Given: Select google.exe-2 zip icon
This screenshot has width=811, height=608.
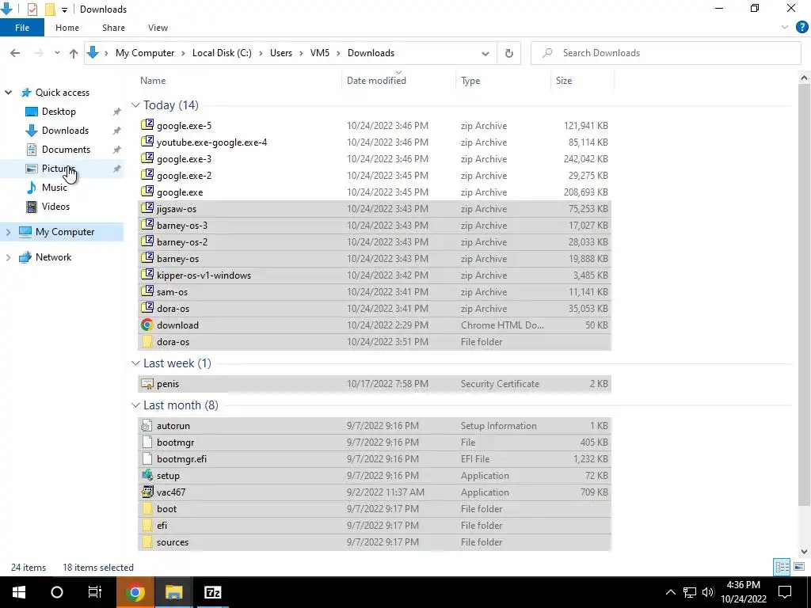Looking at the screenshot, I should [147, 175].
